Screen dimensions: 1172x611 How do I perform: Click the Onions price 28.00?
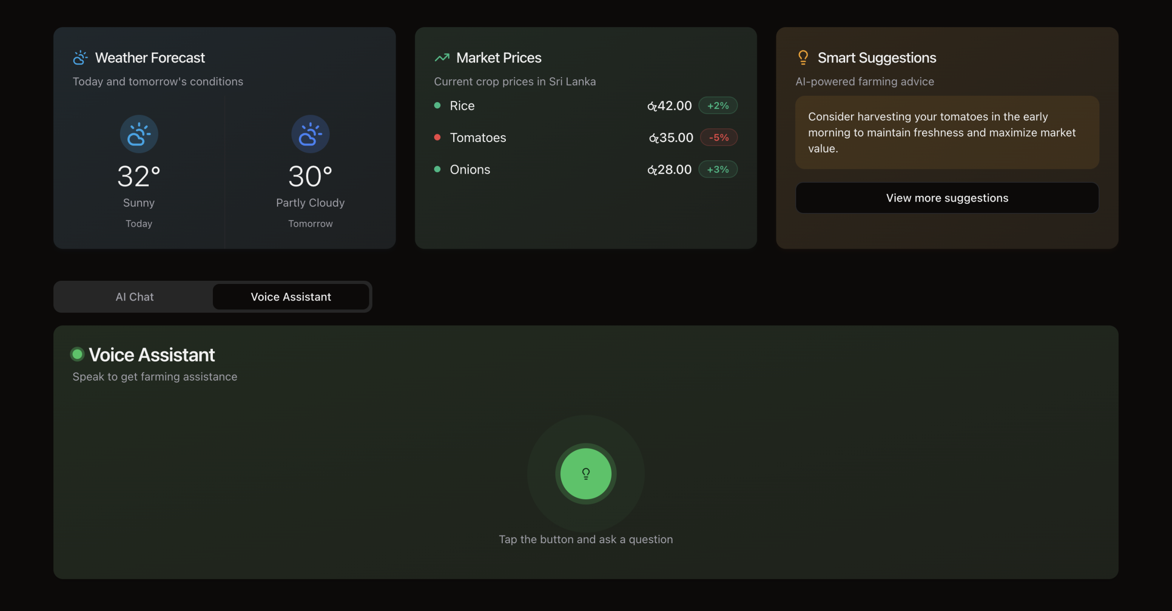click(669, 170)
